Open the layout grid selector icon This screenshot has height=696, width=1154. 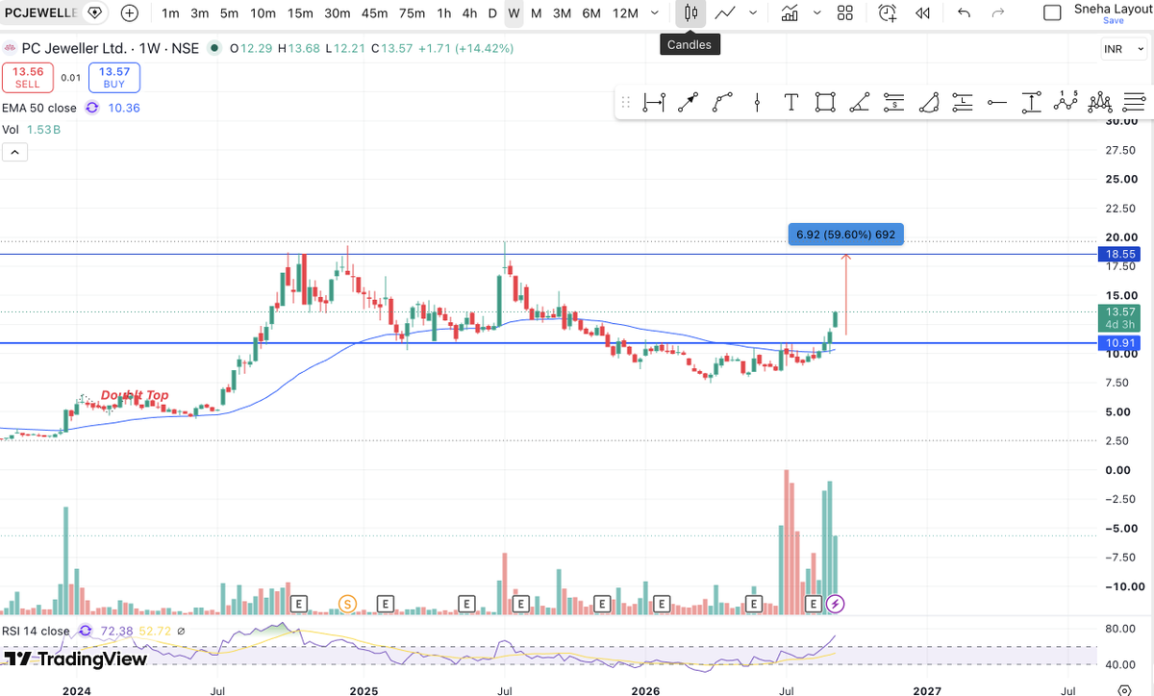click(x=845, y=13)
